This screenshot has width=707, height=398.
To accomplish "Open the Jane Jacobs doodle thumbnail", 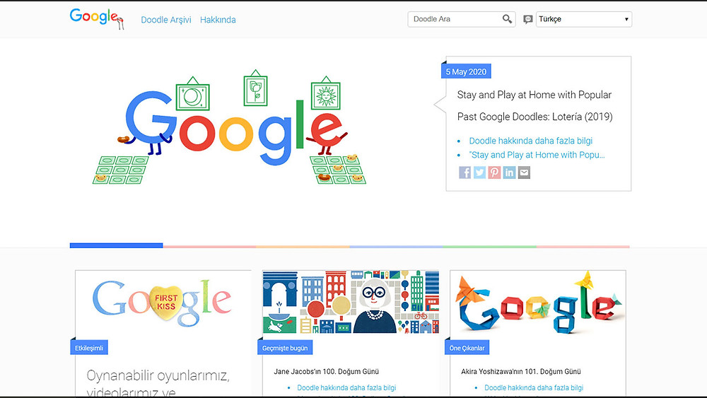I will point(351,302).
